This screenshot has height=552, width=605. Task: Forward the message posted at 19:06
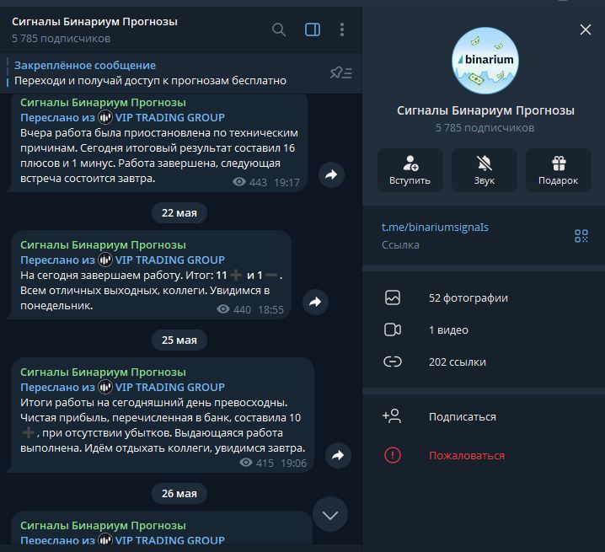pos(338,455)
